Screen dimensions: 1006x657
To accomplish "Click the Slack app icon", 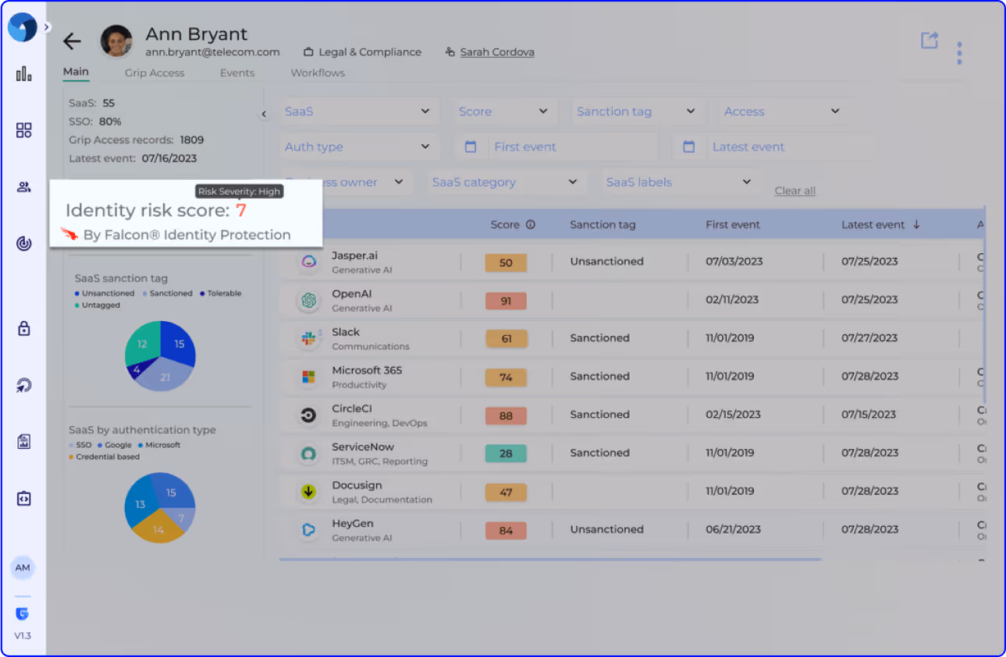I will 308,338.
